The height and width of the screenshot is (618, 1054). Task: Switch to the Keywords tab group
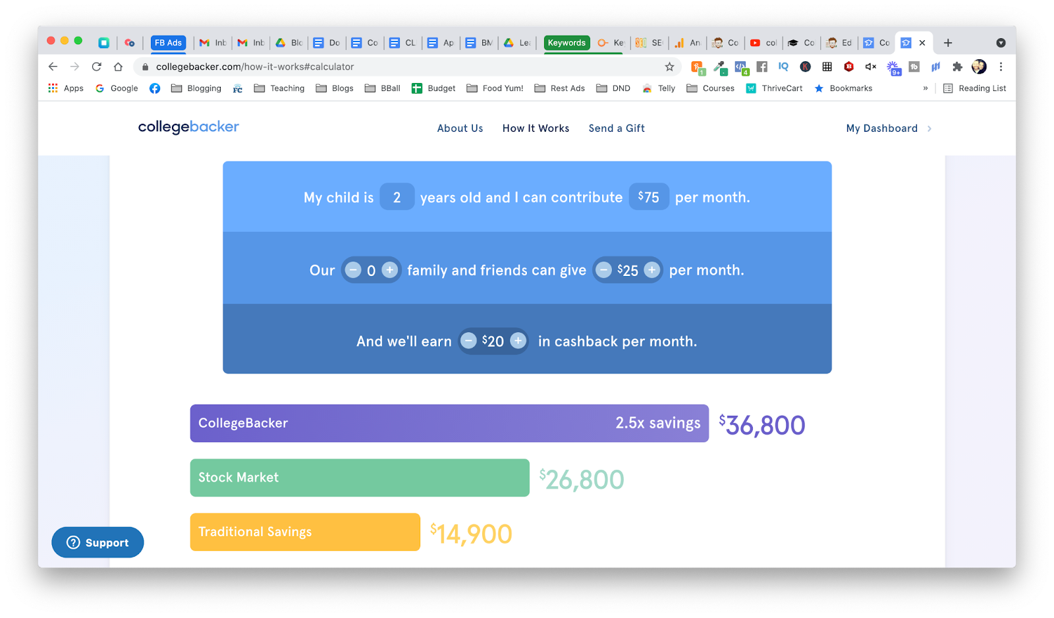click(567, 43)
